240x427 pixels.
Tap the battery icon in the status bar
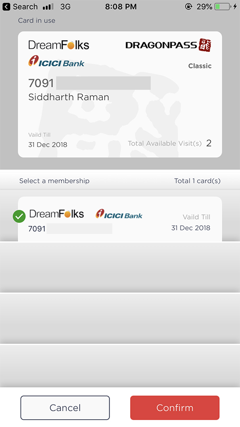[x=223, y=7]
